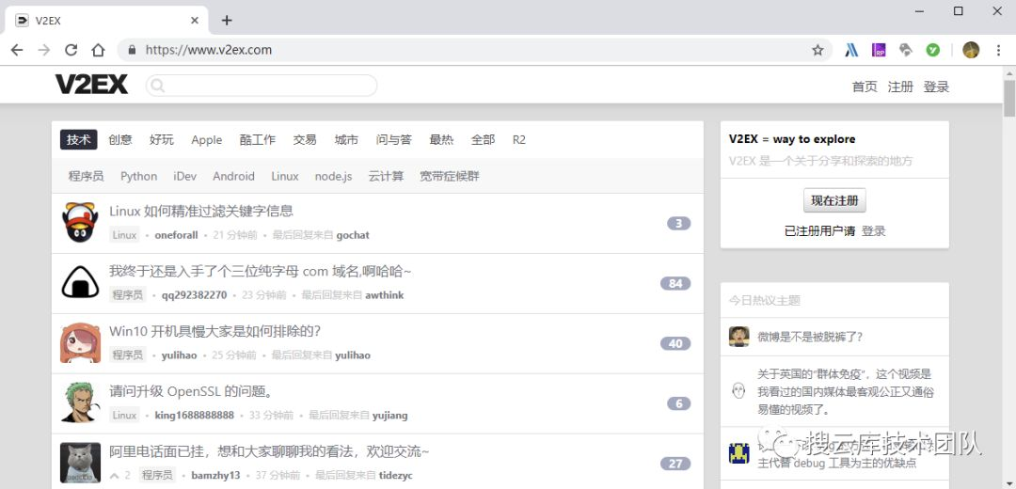Open yulihao's anime avatar
Screen dimensions: 1016x489
80,343
